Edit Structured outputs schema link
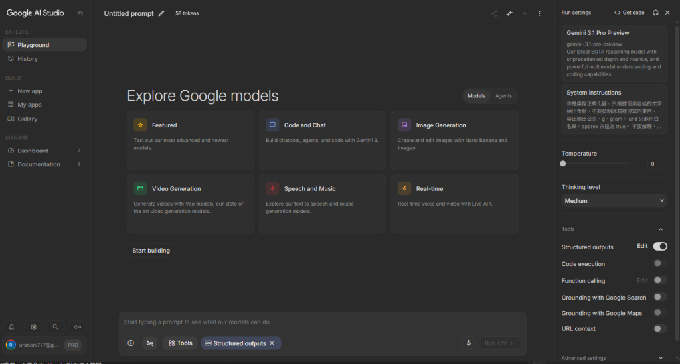 coord(642,246)
